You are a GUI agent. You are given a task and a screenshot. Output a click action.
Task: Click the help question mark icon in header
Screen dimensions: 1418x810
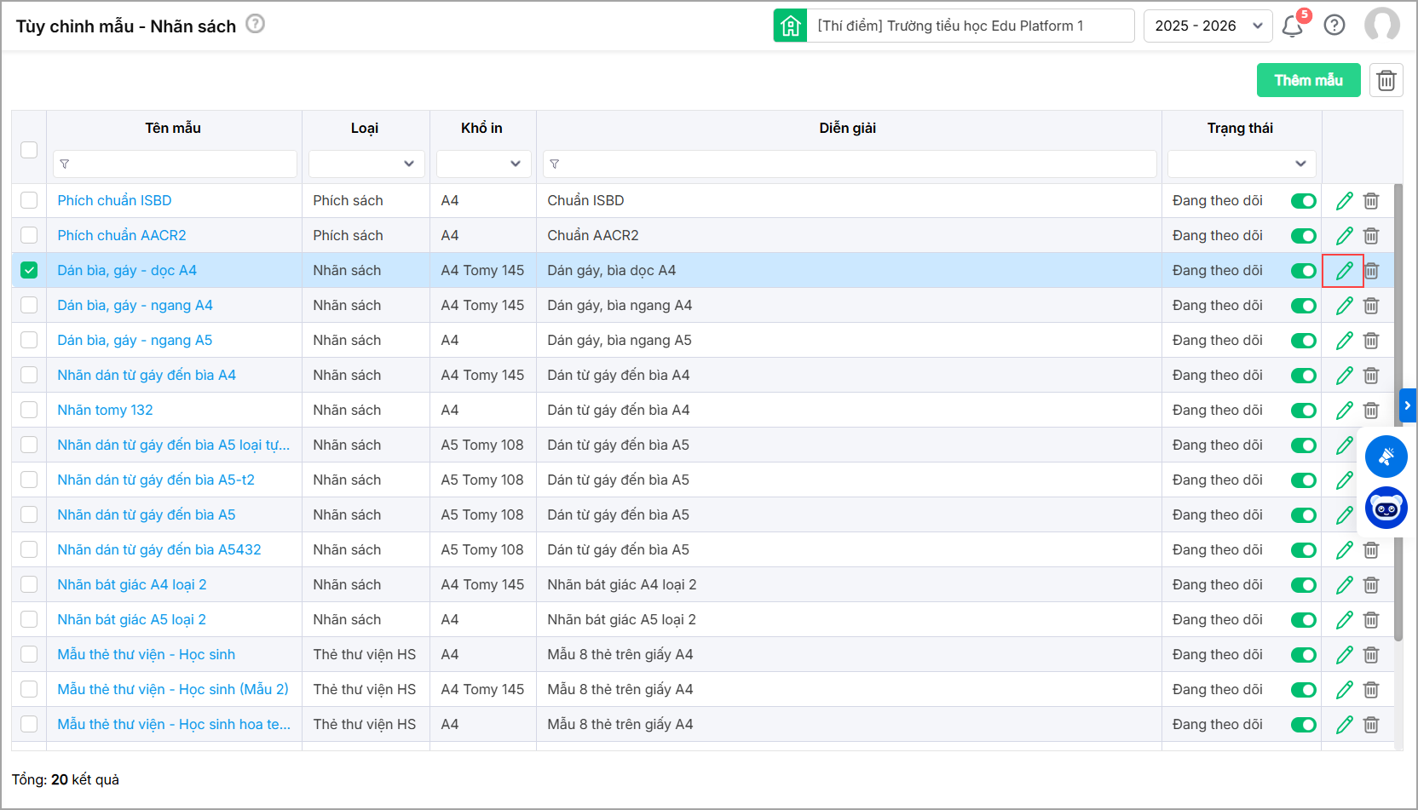[x=1334, y=26]
